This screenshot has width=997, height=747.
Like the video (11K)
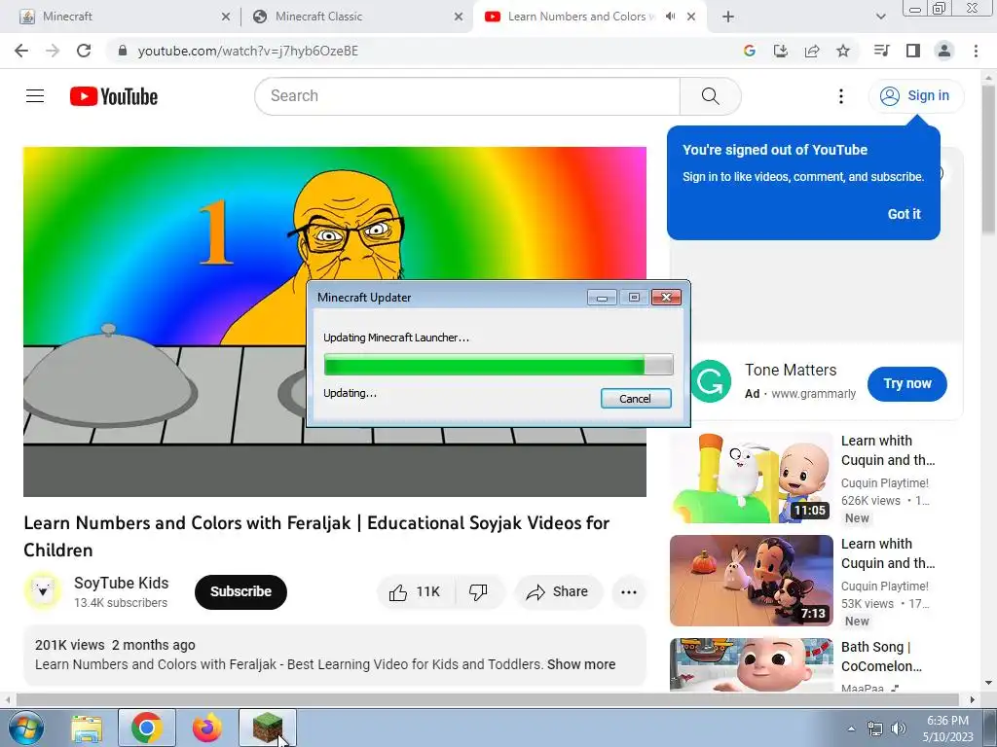pos(416,592)
